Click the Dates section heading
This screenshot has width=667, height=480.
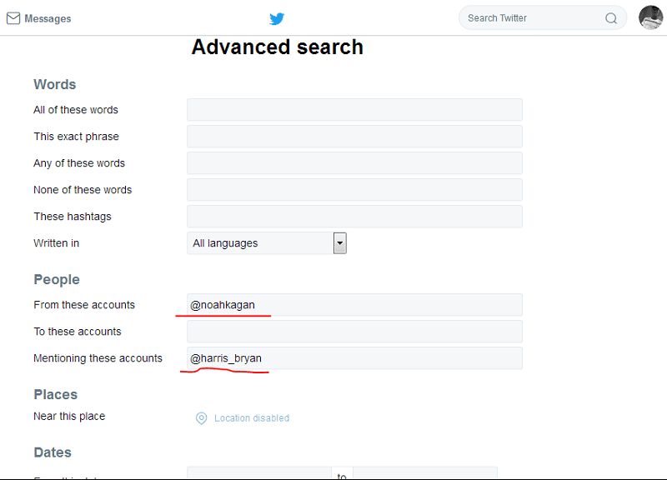tap(53, 452)
